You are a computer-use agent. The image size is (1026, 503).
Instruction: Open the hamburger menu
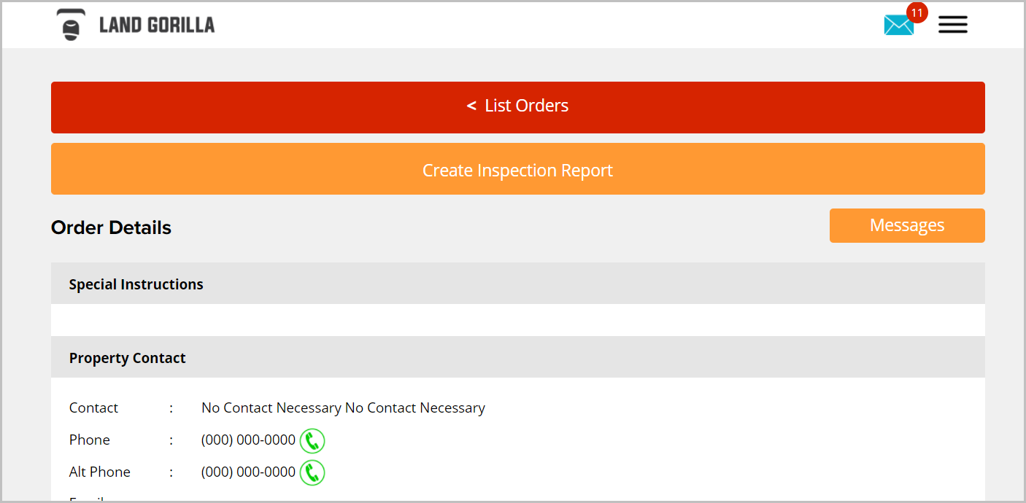coord(952,25)
